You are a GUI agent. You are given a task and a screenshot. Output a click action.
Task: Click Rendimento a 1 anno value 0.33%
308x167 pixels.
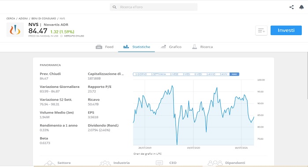44,130
